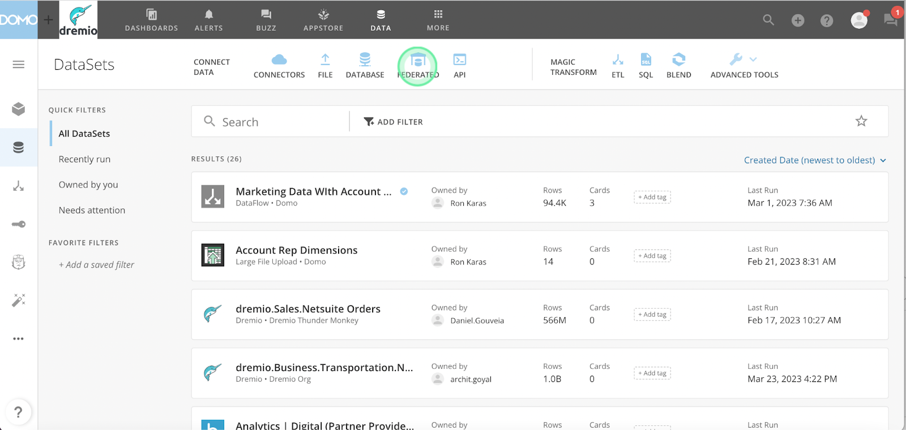The width and height of the screenshot is (906, 430).
Task: Open the Domo home logo
Action: (x=19, y=20)
